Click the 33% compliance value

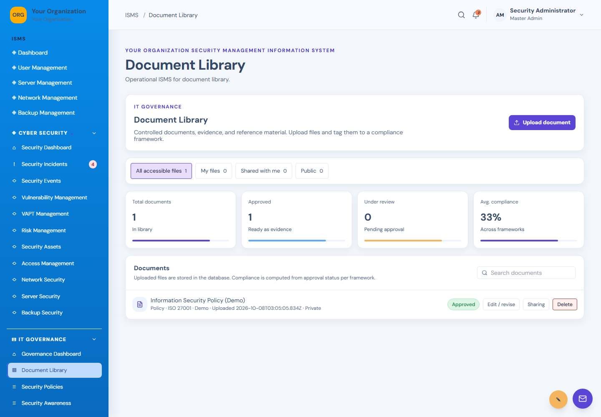pyautogui.click(x=491, y=217)
